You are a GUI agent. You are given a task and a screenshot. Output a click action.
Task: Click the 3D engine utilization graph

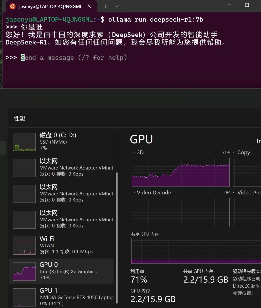(x=181, y=172)
